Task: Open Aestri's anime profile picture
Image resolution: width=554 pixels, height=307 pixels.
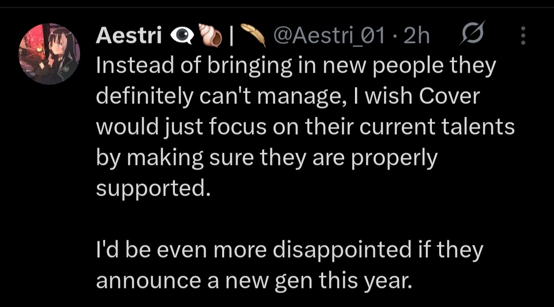Action: (x=49, y=54)
